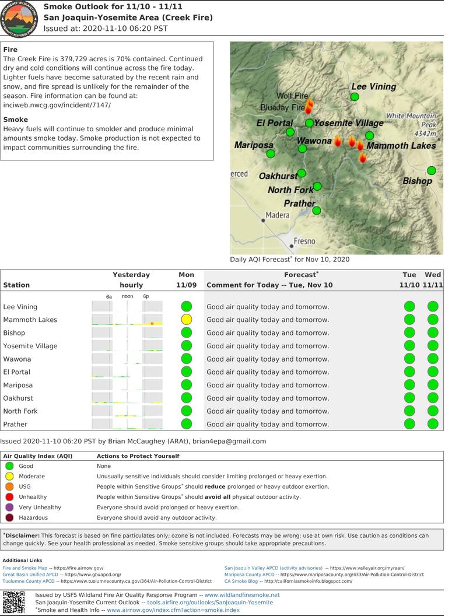452x616 pixels.
Task: Open the Fire and Smoke Map link
Action: tap(24, 568)
